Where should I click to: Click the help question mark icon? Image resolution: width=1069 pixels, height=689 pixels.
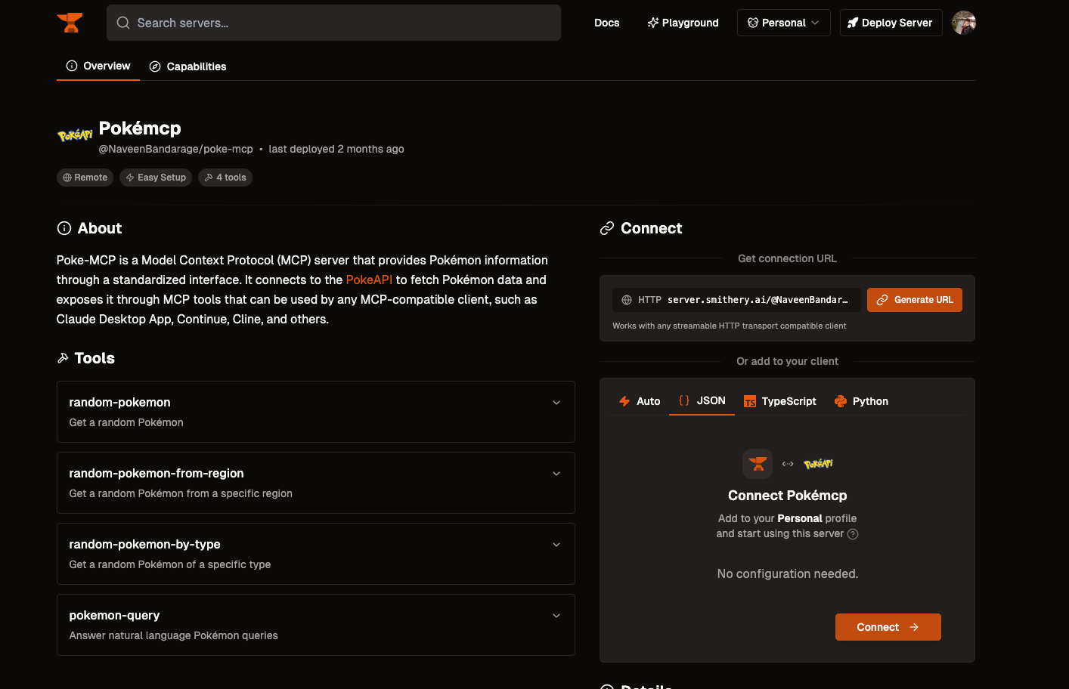pyautogui.click(x=853, y=534)
